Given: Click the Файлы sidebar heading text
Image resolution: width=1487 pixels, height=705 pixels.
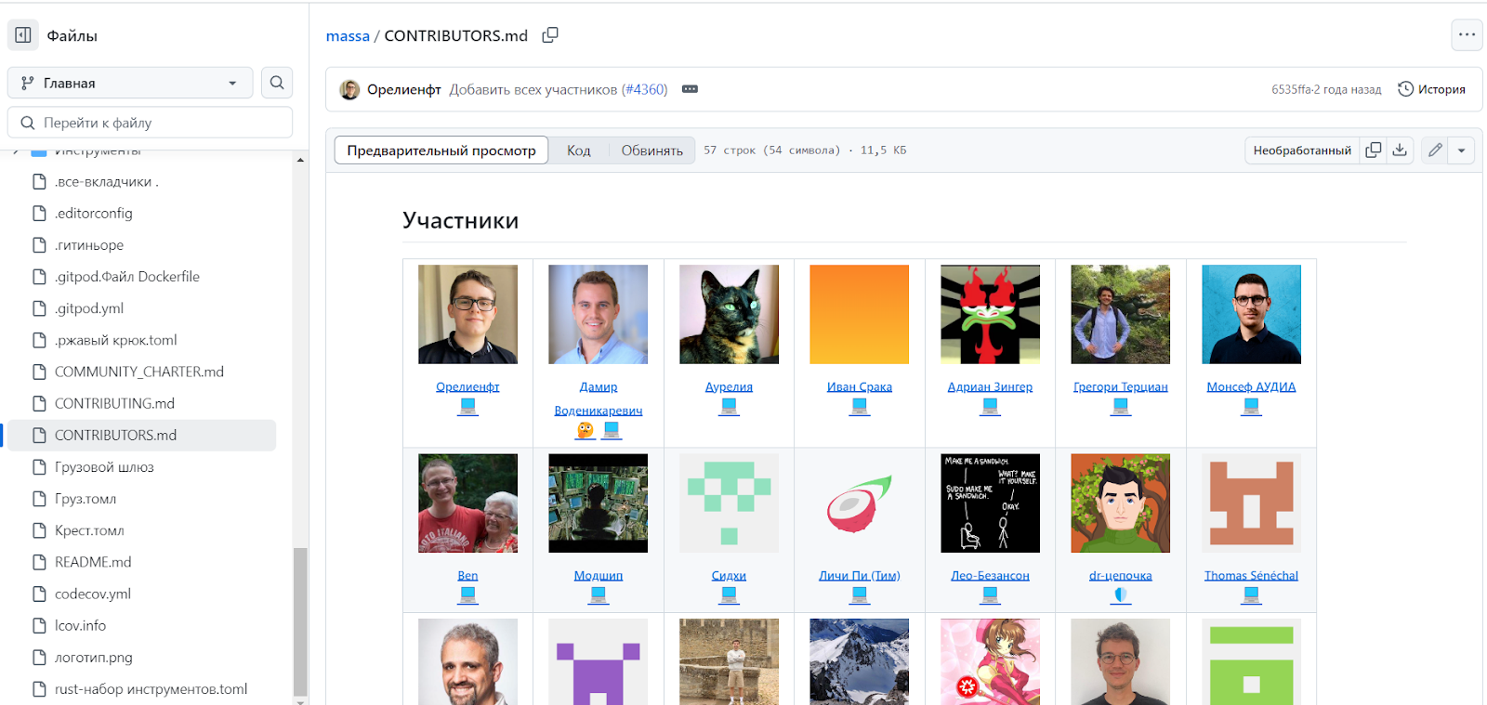Looking at the screenshot, I should point(72,35).
